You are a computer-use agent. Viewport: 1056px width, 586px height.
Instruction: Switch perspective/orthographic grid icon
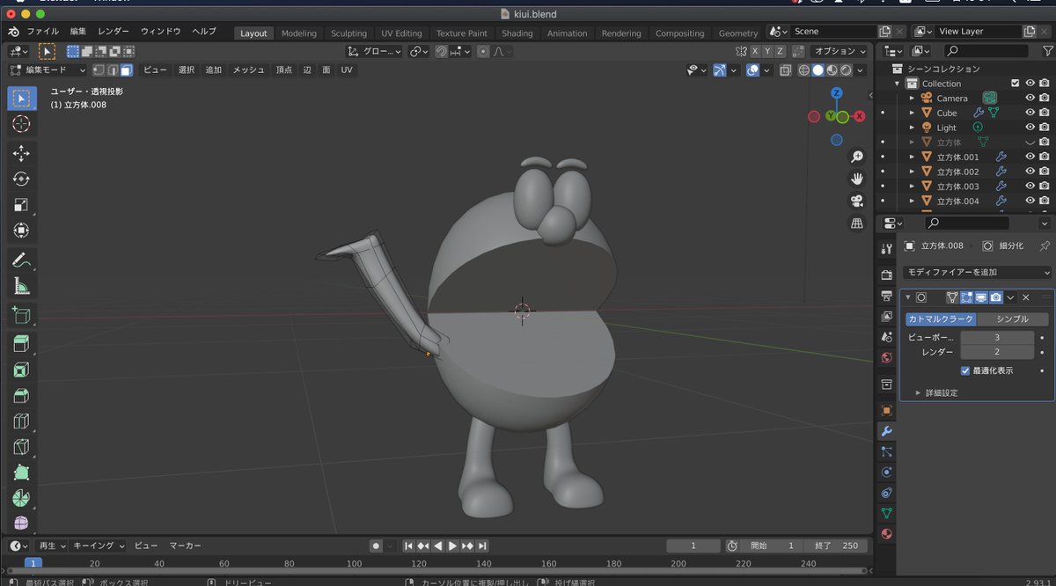pyautogui.click(x=856, y=223)
